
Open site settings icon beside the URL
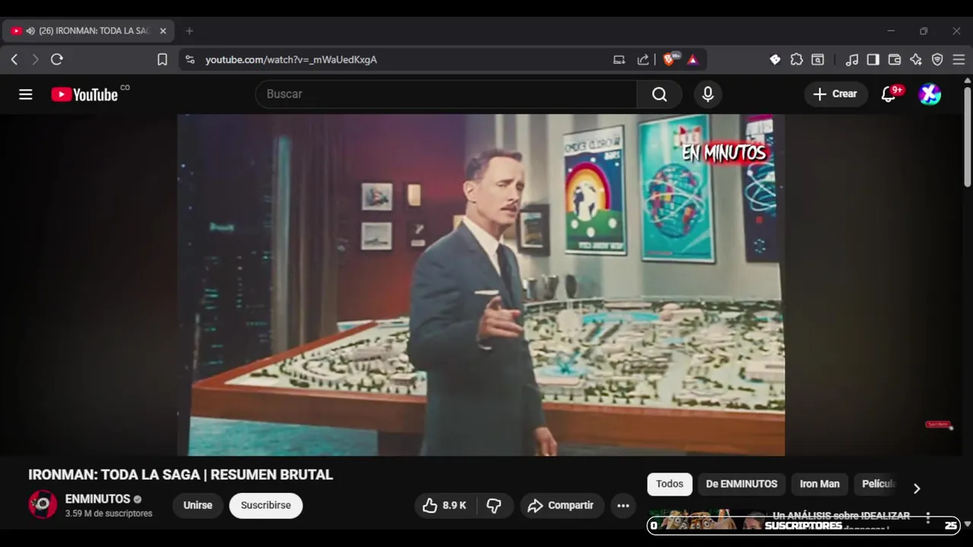(x=190, y=59)
